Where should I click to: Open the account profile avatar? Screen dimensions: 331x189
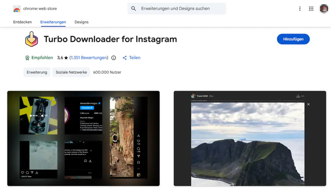tap(324, 9)
